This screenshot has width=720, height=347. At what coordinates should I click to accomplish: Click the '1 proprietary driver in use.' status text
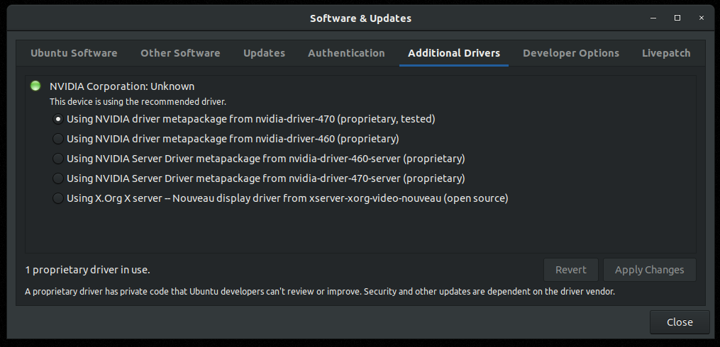88,270
